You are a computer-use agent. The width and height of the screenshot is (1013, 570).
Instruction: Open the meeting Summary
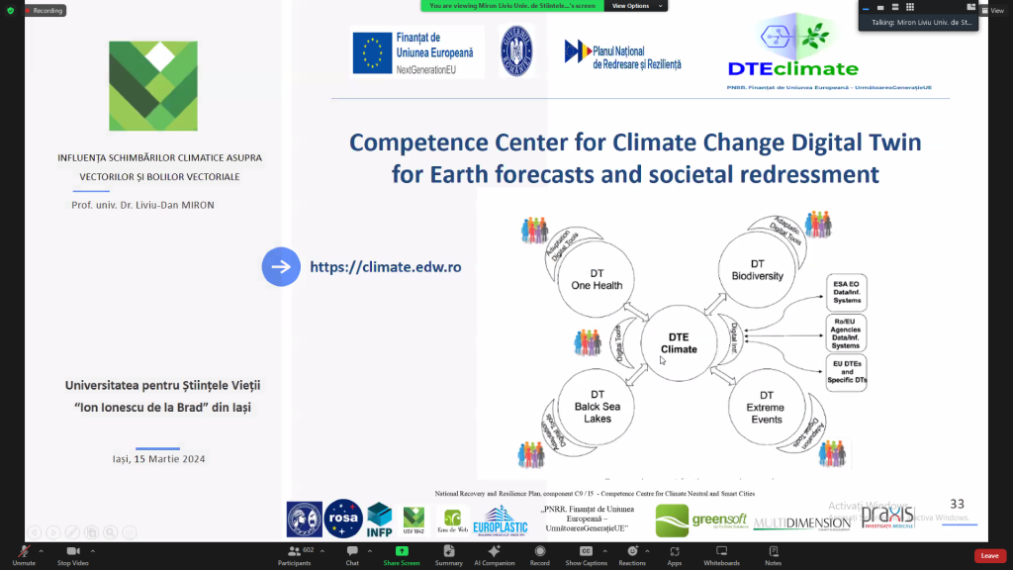point(448,553)
